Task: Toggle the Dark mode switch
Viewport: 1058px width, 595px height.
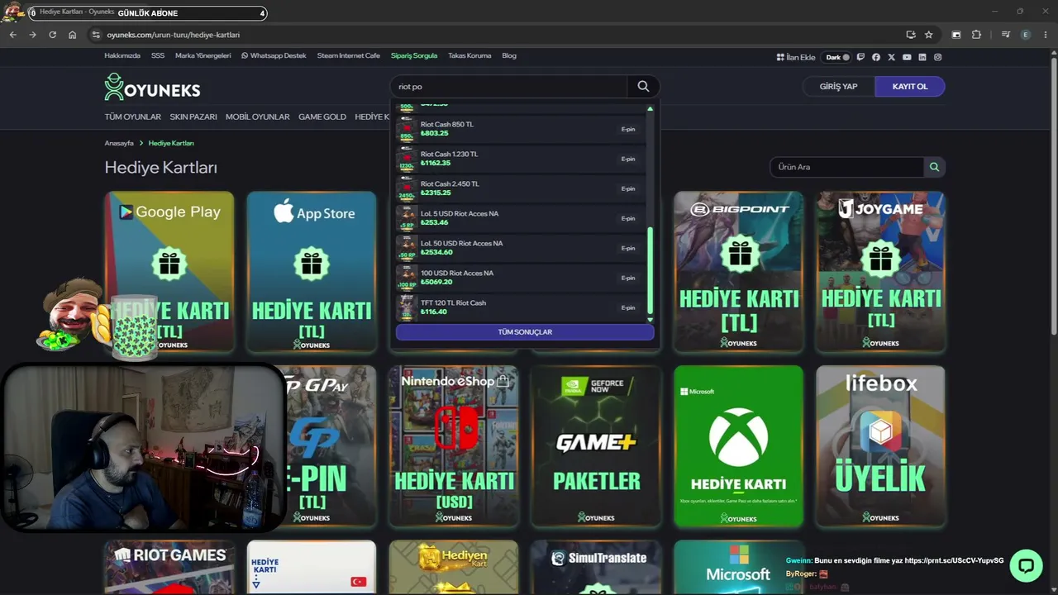Action: tap(838, 57)
